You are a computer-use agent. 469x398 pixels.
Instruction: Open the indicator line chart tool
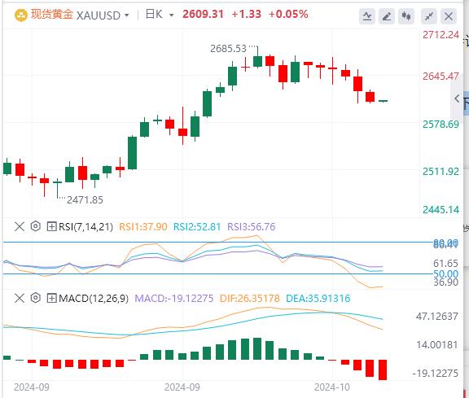pyautogui.click(x=367, y=16)
